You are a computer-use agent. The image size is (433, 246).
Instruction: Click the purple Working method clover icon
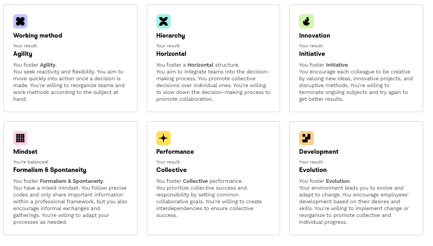coord(21,22)
